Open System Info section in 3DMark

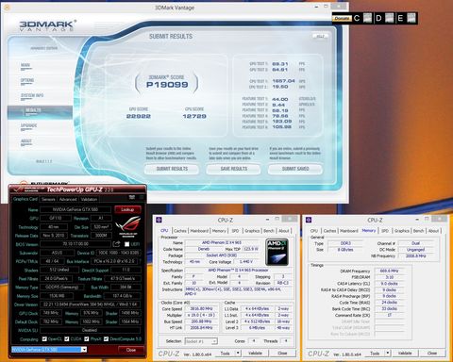click(x=32, y=95)
